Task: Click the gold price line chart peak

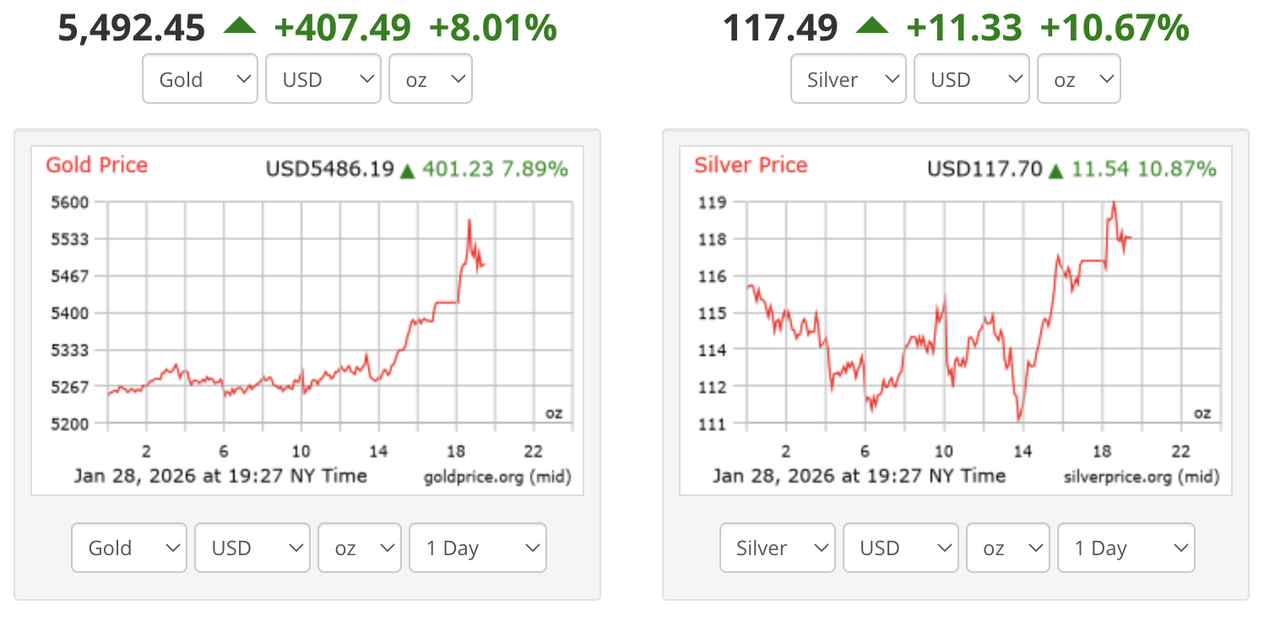Action: 469,221
